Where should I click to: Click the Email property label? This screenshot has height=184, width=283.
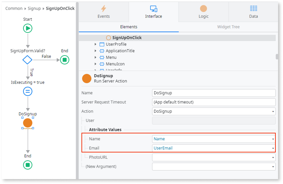(94, 148)
